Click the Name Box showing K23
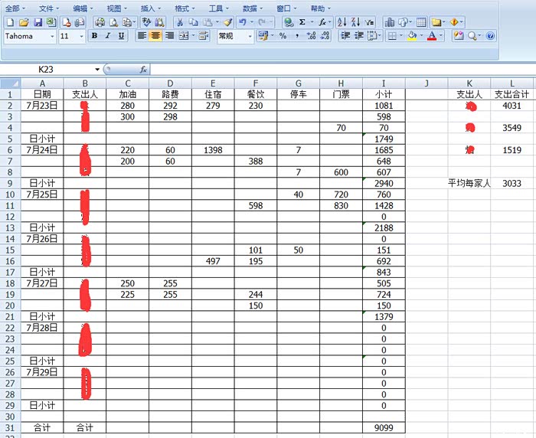 (x=46, y=70)
